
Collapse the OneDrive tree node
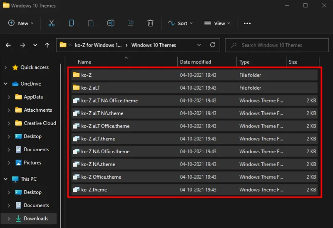coord(6,84)
